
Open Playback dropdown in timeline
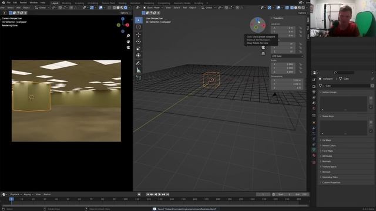click(x=16, y=195)
